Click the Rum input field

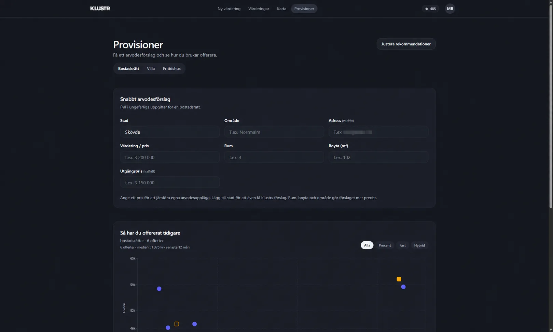tap(274, 157)
